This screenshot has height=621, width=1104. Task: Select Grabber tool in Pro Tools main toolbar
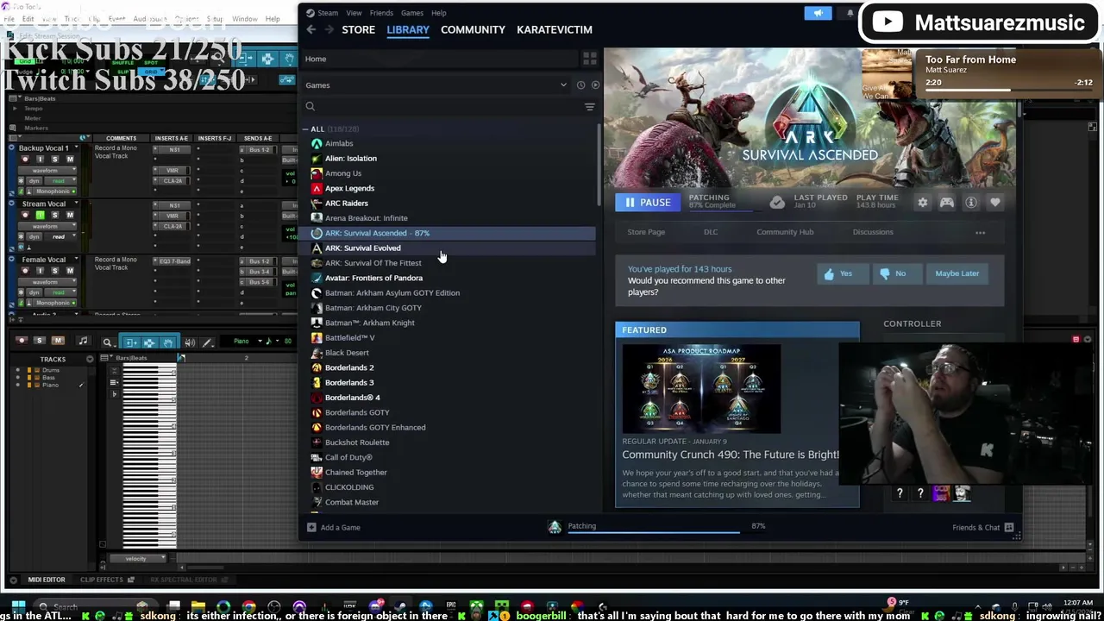pyautogui.click(x=289, y=59)
